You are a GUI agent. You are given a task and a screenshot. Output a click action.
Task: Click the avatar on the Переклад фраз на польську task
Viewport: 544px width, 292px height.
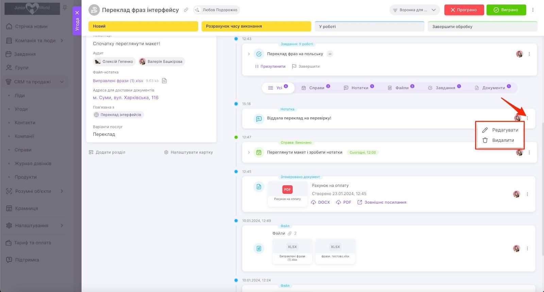click(x=519, y=54)
